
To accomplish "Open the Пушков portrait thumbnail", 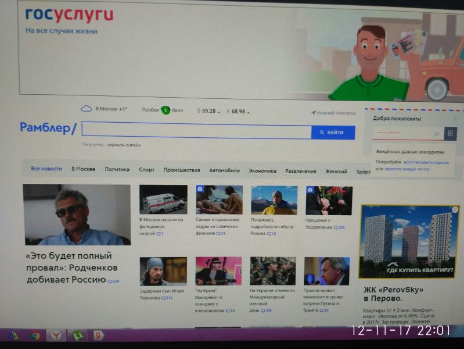I will click(x=327, y=271).
